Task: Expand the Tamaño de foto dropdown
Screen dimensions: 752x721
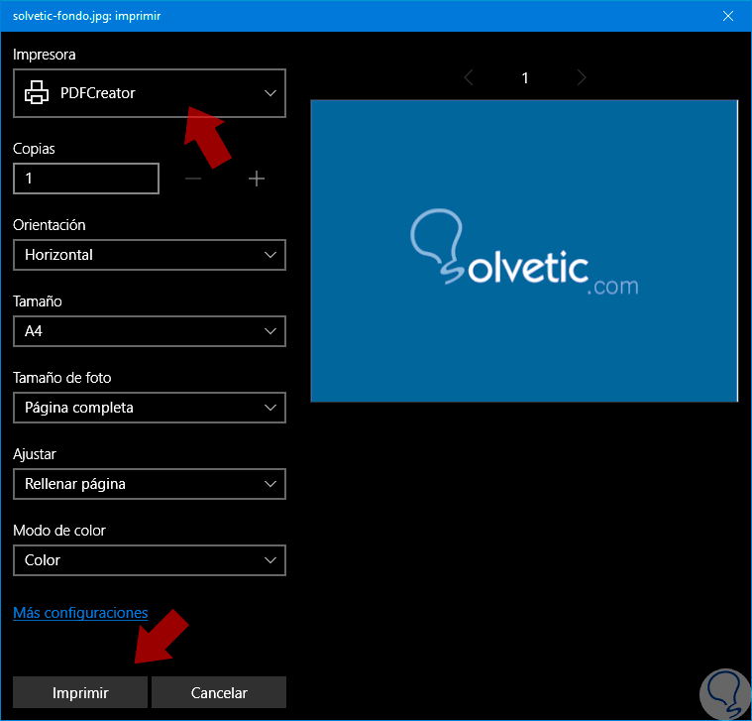Action: click(x=150, y=408)
